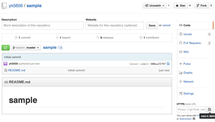This screenshot has width=215, height=122.
Task: Click the Settings tools icon
Action: tap(181, 93)
